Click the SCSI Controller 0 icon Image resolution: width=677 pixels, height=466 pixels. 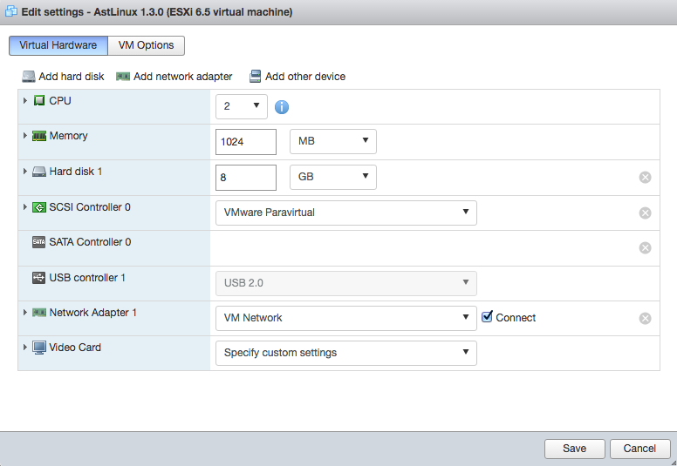(39, 208)
